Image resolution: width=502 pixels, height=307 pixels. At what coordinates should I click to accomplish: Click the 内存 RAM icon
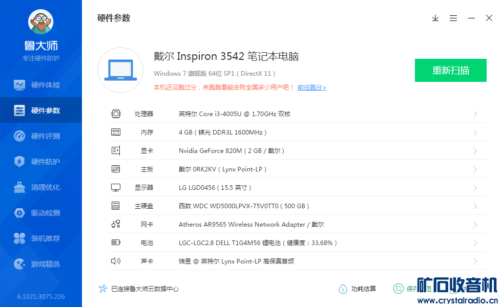[116, 132]
